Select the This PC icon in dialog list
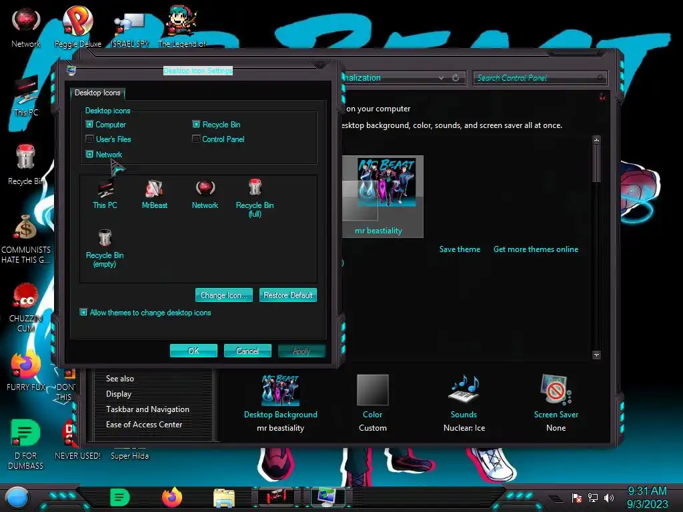The image size is (683, 512). (x=105, y=195)
